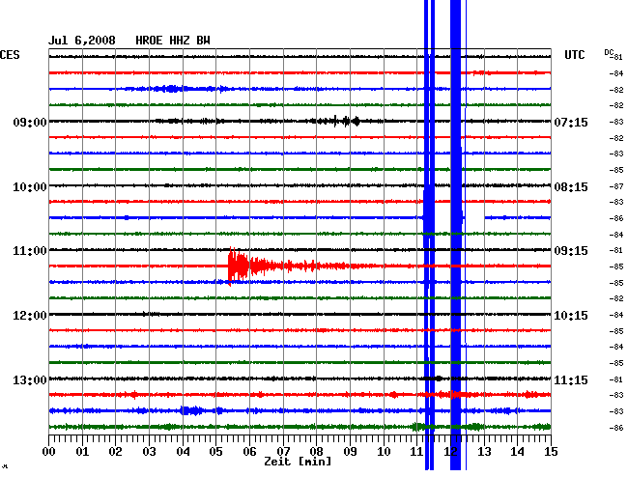
Task: Pick minute label 00 on the x-axis
Action: (49, 452)
